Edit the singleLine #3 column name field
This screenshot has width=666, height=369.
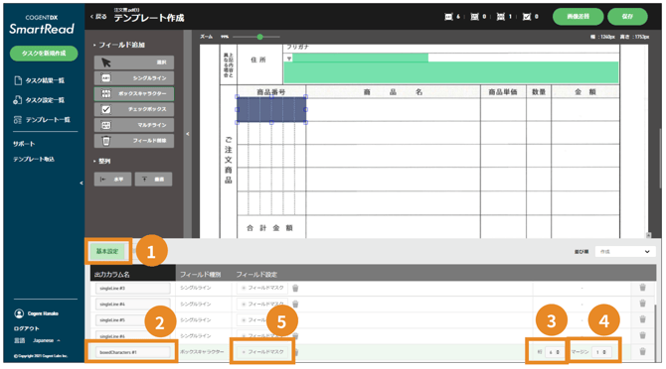(x=132, y=288)
